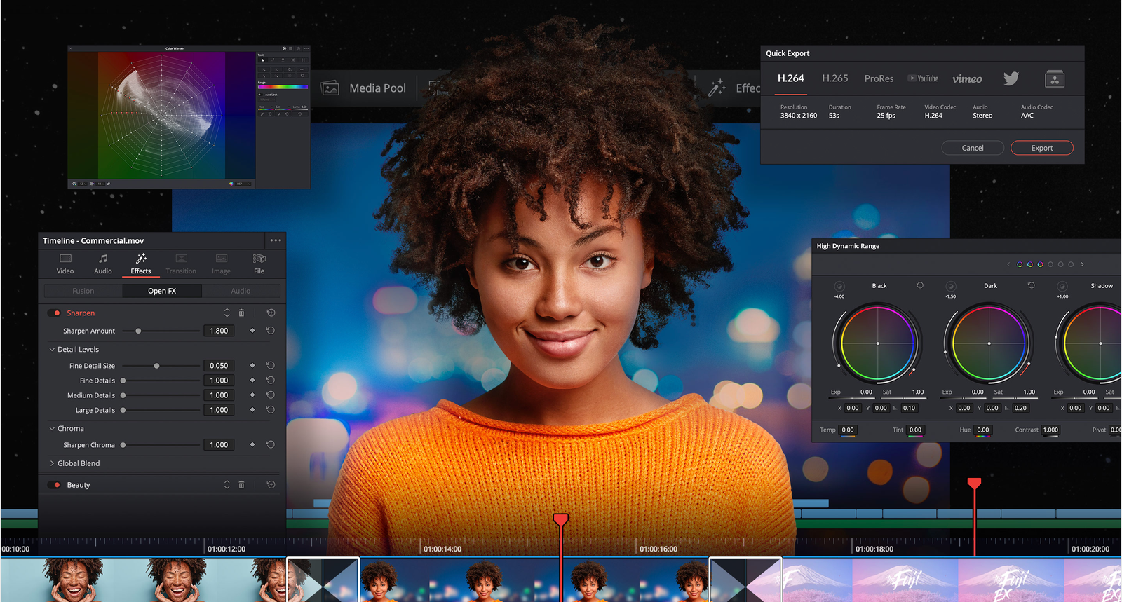Click the timeline playhead marker near 01:00:14:00

coord(560,519)
